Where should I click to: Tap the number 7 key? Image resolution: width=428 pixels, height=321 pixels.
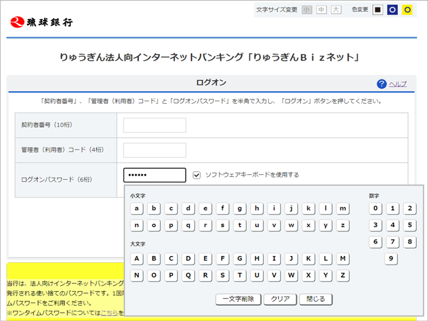pos(393,242)
